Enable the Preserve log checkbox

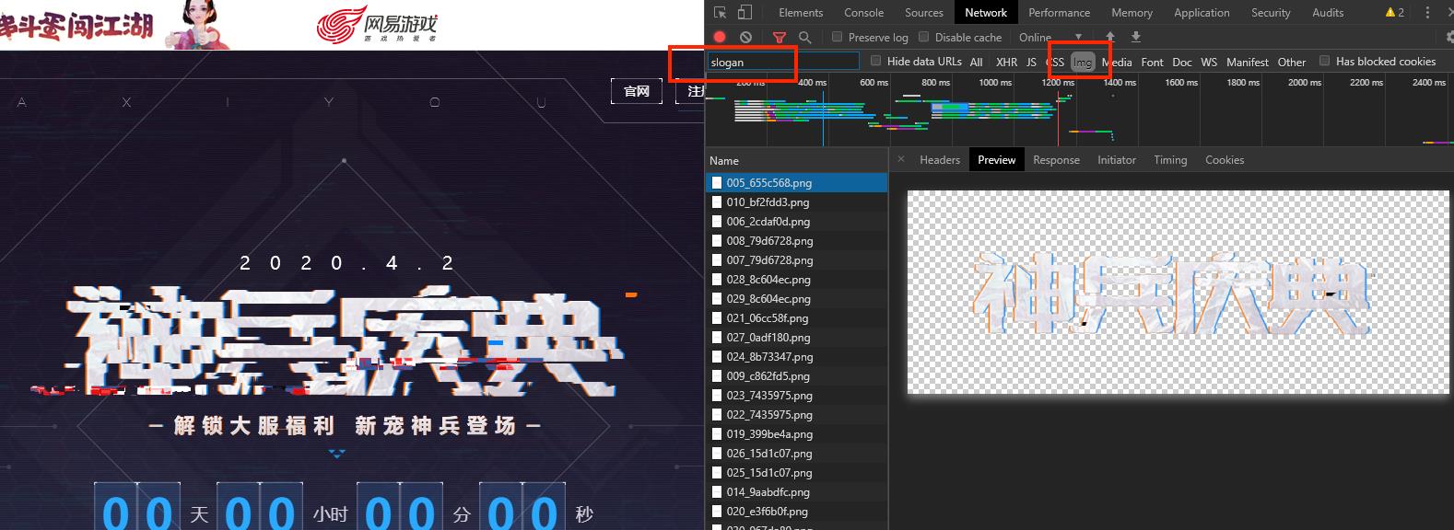point(837,37)
